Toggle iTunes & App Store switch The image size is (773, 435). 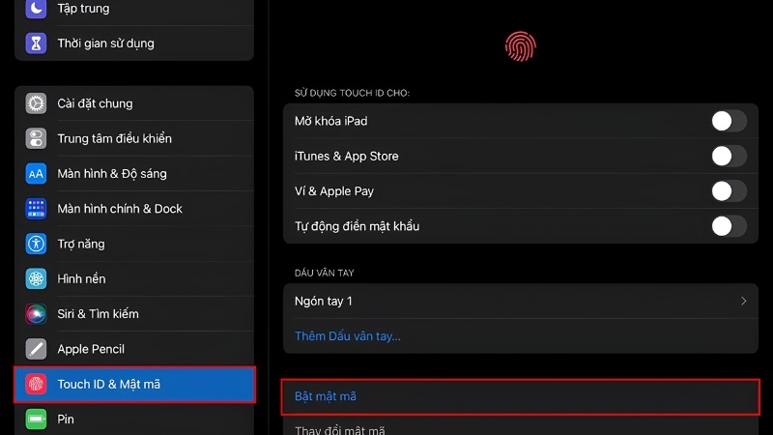coord(729,156)
